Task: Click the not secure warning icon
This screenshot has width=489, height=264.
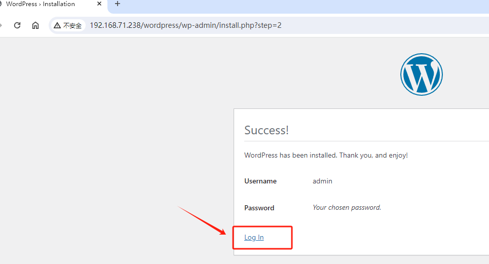Action: [57, 25]
